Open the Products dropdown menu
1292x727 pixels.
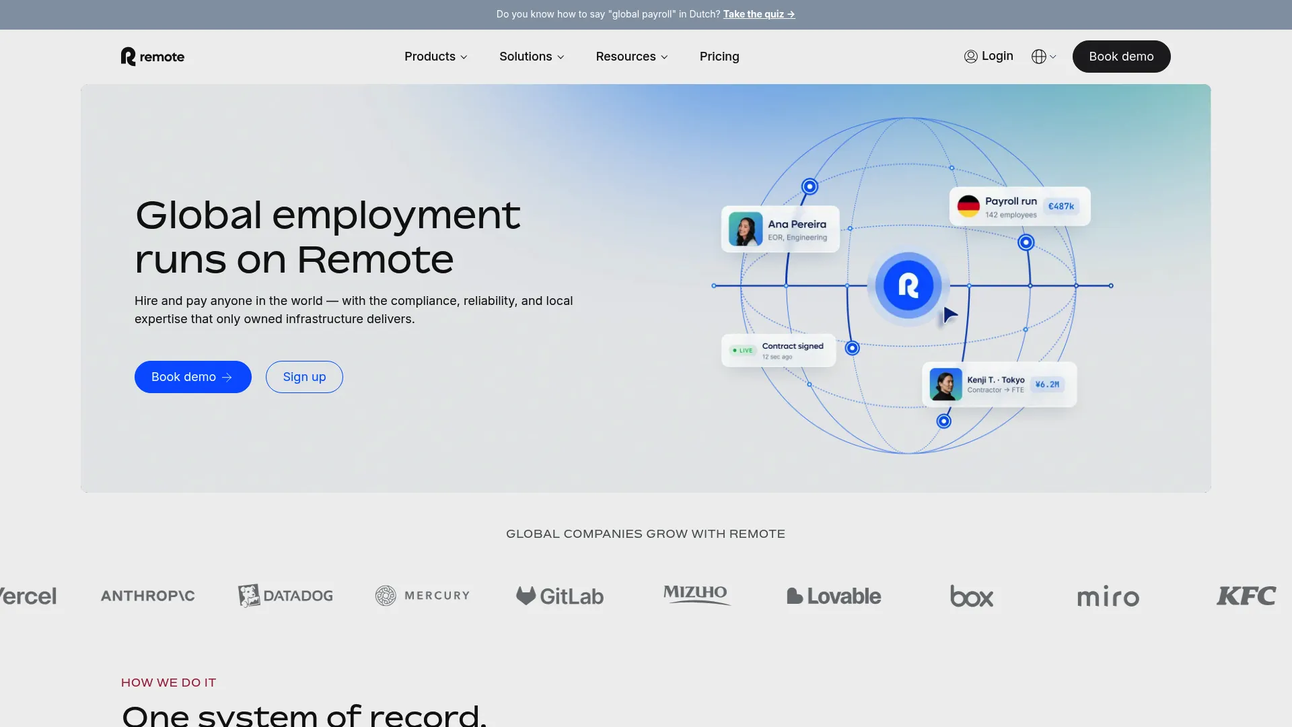(436, 57)
